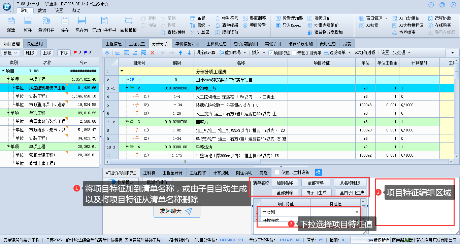Select the 回填方 row in the grid
The image size is (460, 244).
279,122
